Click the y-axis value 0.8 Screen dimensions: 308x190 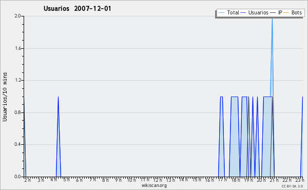pyautogui.click(x=17, y=112)
